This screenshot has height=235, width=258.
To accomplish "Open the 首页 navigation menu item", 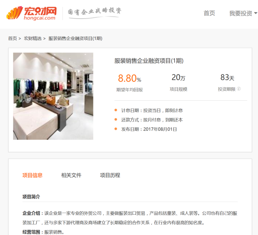I will (x=209, y=13).
